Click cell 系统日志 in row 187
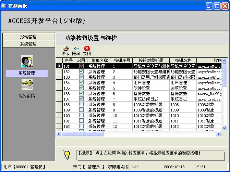 (x=183, y=99)
